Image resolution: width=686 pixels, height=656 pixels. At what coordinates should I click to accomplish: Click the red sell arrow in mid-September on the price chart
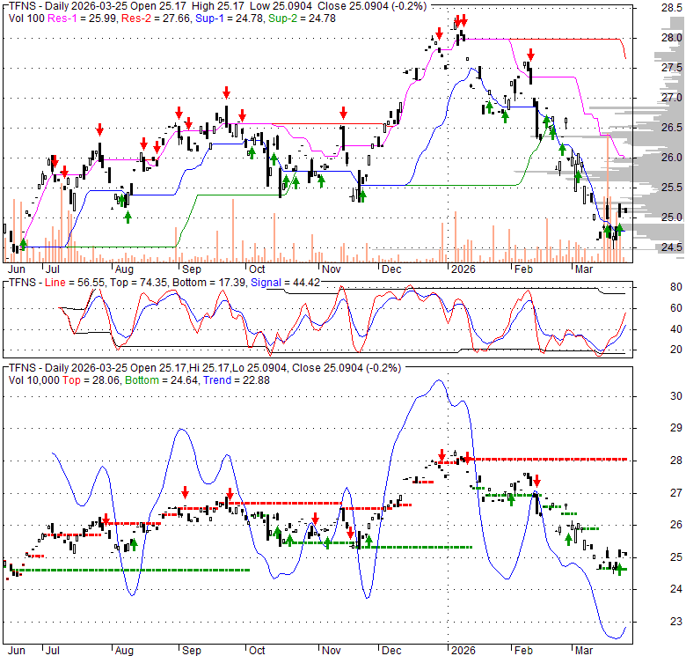pyautogui.click(x=227, y=92)
